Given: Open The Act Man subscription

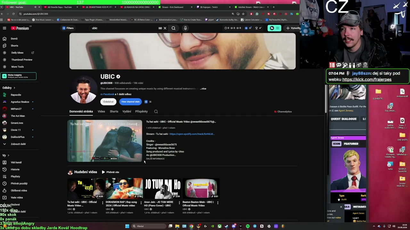Looking at the screenshot, I should tap(18, 116).
